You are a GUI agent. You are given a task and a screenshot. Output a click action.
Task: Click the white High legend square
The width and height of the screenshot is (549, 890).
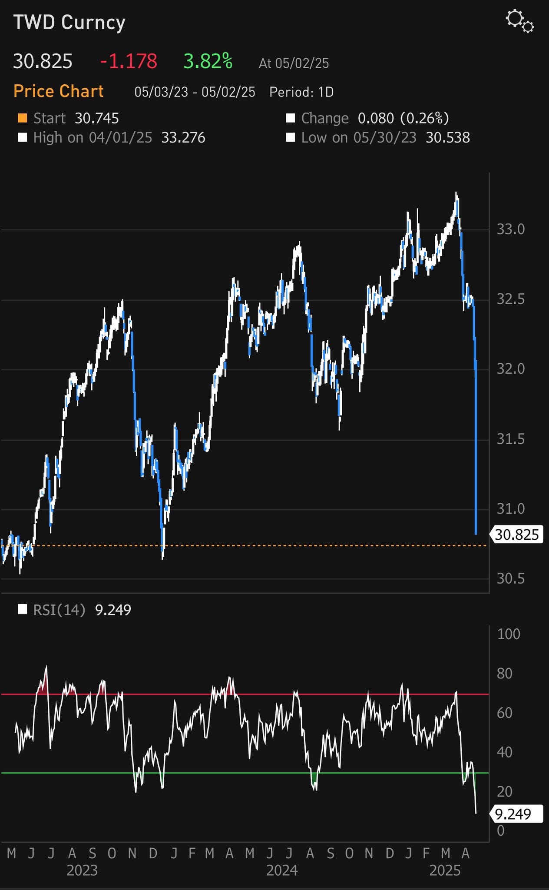(x=22, y=138)
